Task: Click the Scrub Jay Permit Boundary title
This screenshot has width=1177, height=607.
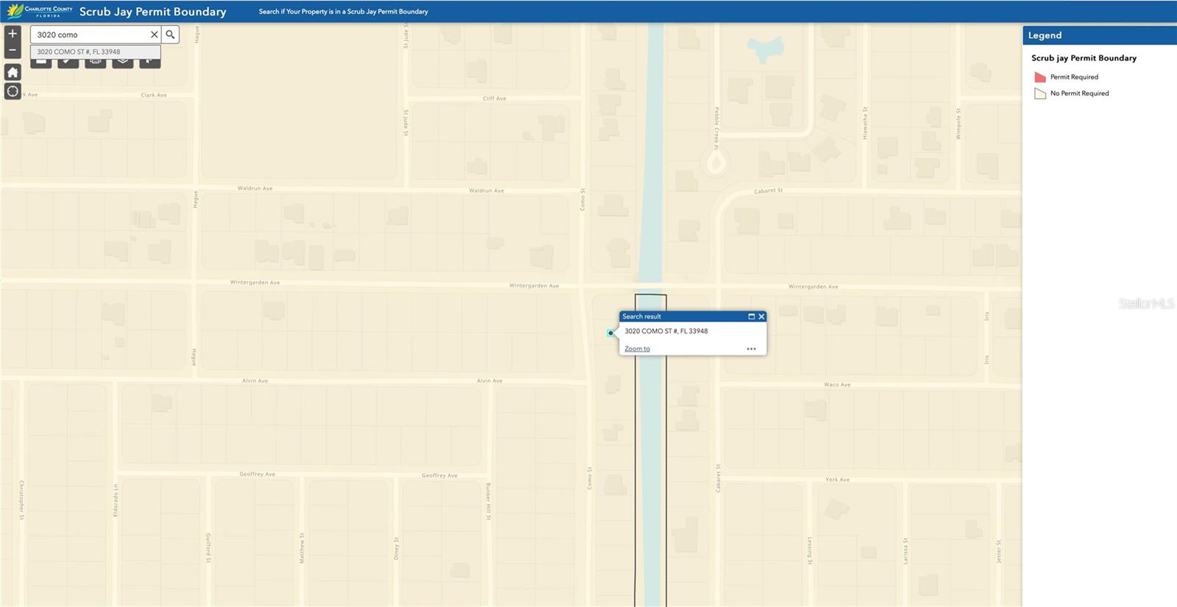Action: 153,12
